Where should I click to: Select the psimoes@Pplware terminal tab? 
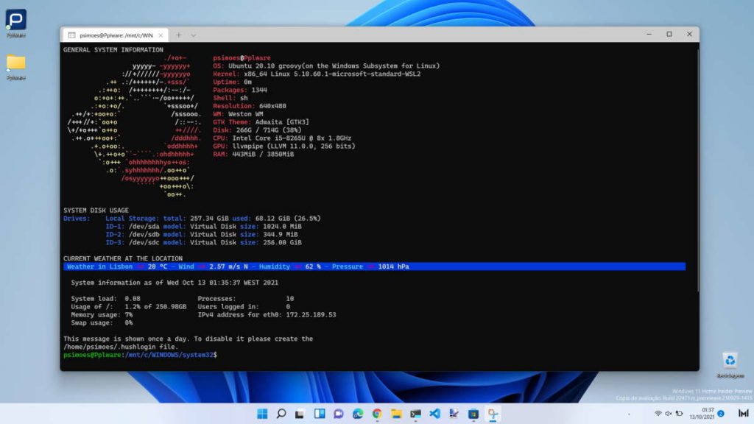[116, 35]
